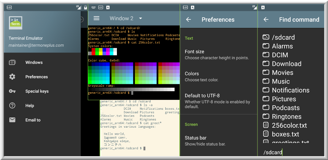Image resolution: width=328 pixels, height=160 pixels.
Task: Click the first blue-green color cube
Action: pyautogui.click(x=99, y=73)
